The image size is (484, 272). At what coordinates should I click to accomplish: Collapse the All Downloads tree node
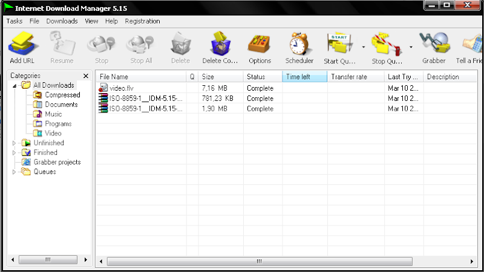(x=14, y=85)
